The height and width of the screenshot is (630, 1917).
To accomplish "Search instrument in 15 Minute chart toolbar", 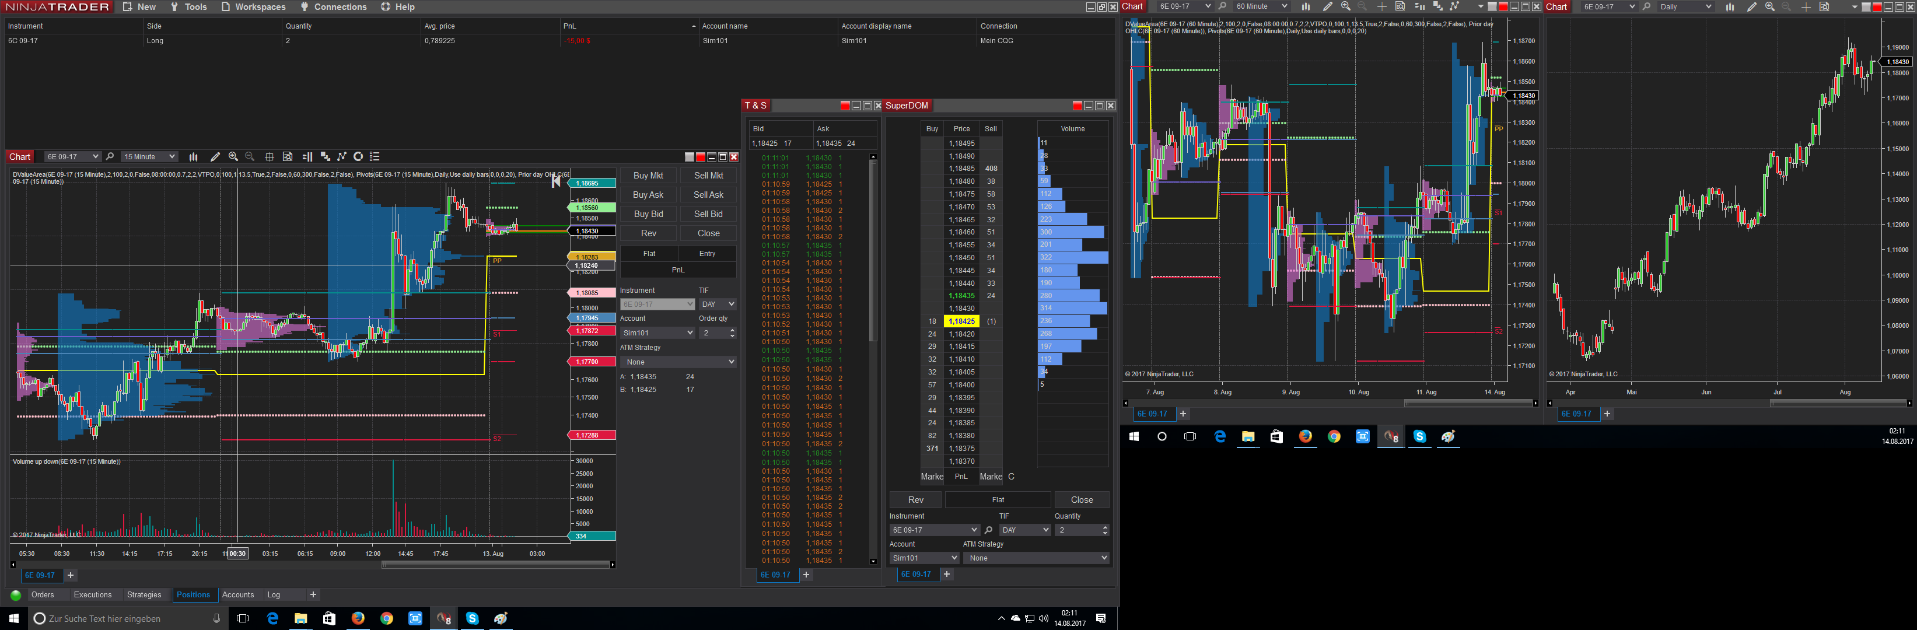I will point(110,157).
